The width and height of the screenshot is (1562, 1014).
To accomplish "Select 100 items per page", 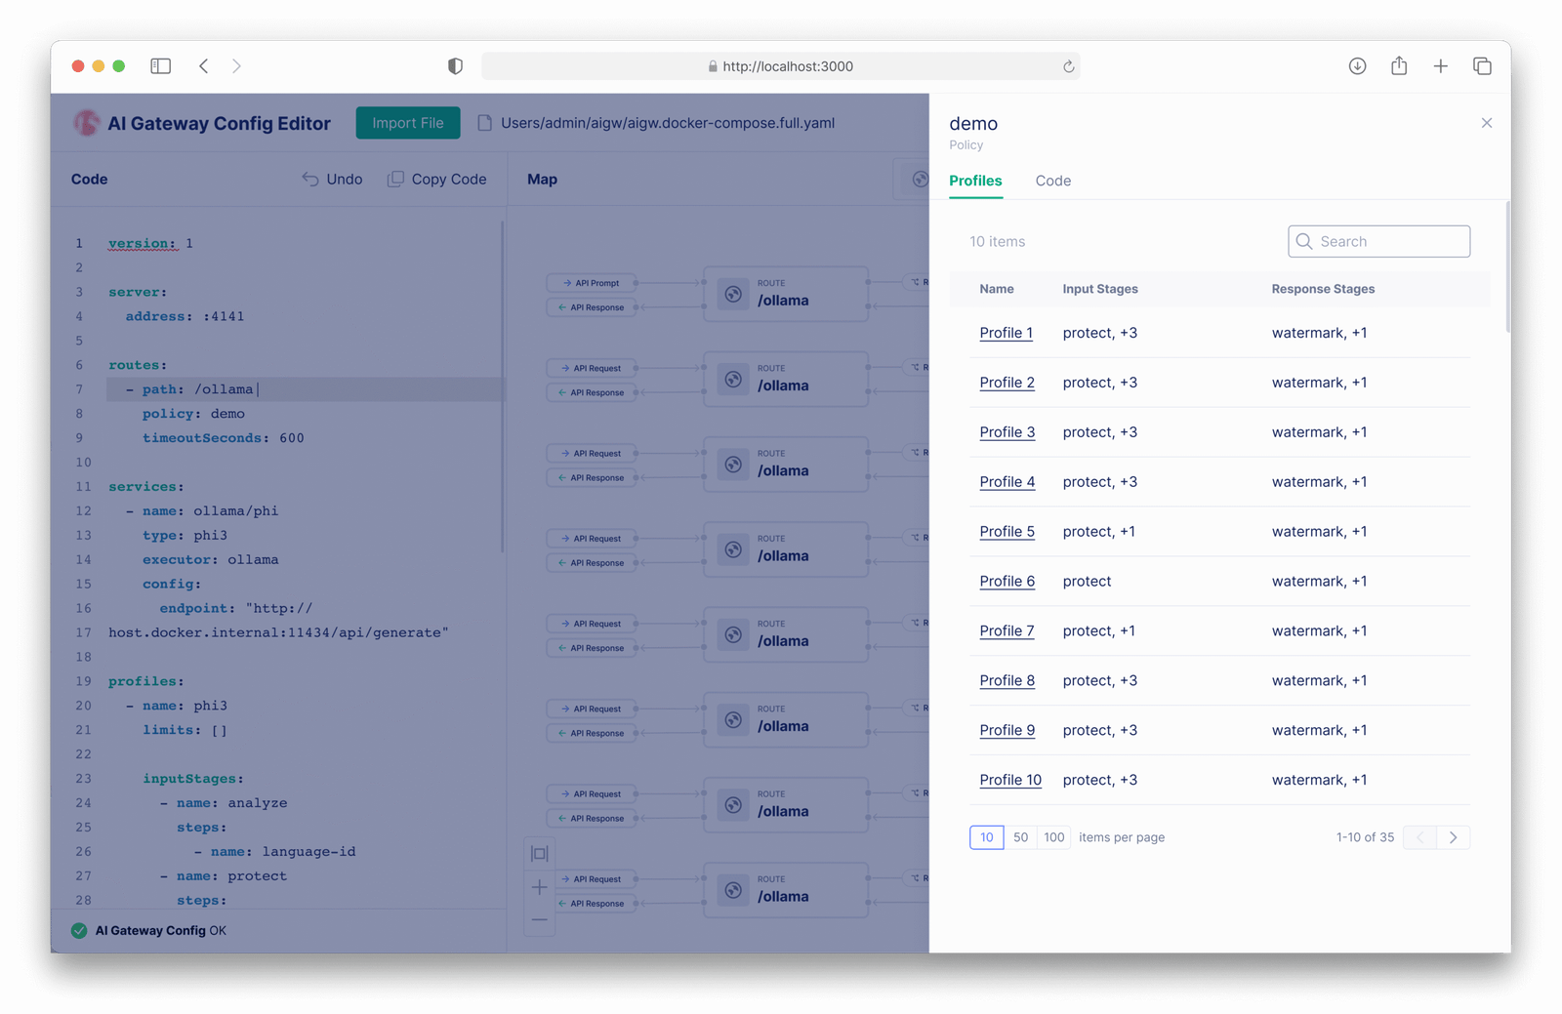I will coord(1054,837).
